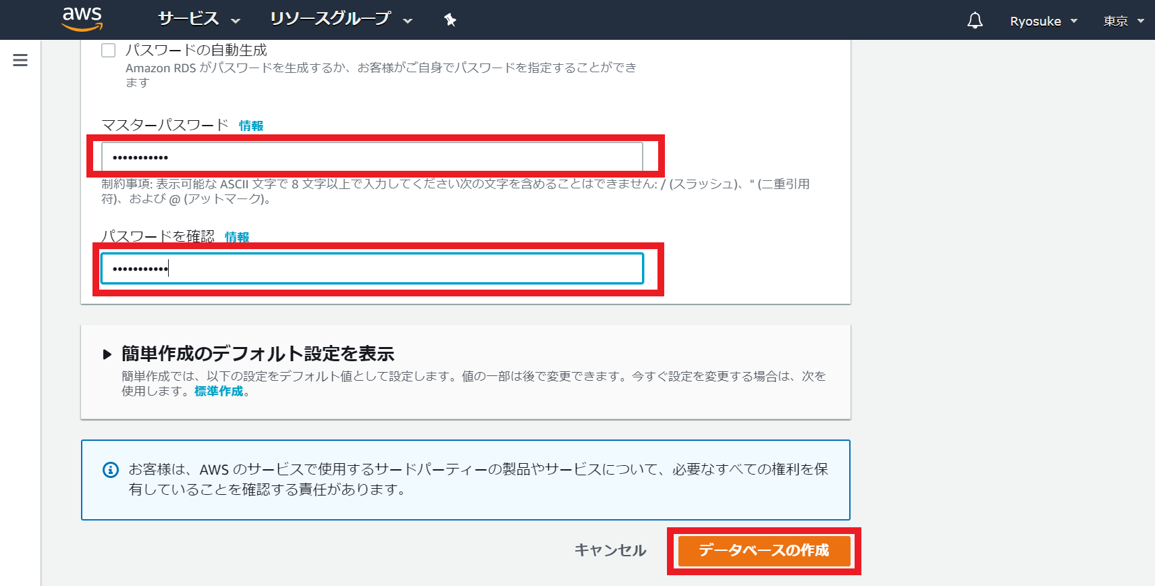Screen dimensions: 1155x586
Task: Click the キャンセル button
Action: [x=610, y=550]
